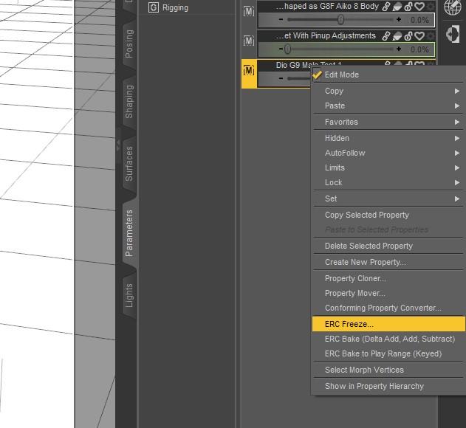Switch to the Lights tab
466x428 pixels.
pyautogui.click(x=129, y=296)
